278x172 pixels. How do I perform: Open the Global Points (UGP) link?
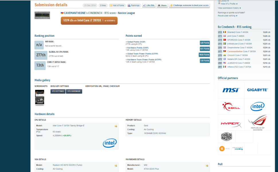pyautogui.click(x=136, y=42)
